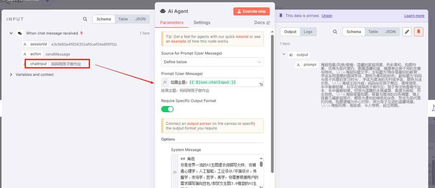Switch to the Settings tab
The width and height of the screenshot is (435, 188).
pyautogui.click(x=202, y=22)
